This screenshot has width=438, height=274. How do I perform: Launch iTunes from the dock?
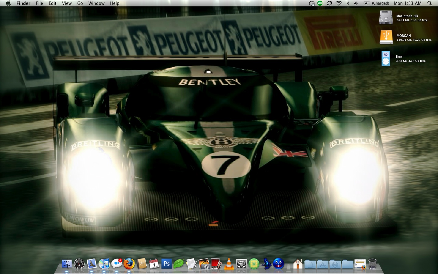click(x=104, y=264)
